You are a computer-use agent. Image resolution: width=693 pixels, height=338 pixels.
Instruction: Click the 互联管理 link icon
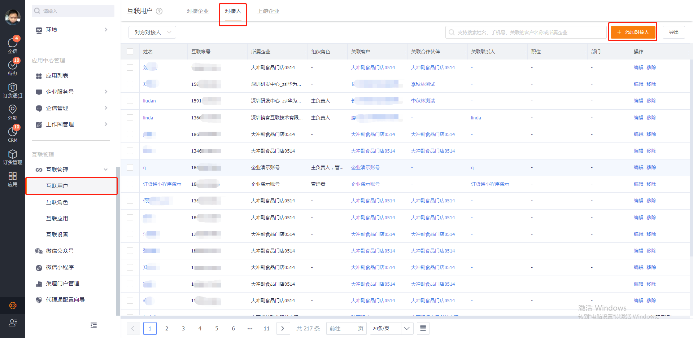click(x=39, y=170)
